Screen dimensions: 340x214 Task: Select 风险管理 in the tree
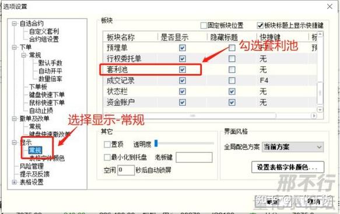coord(31,166)
